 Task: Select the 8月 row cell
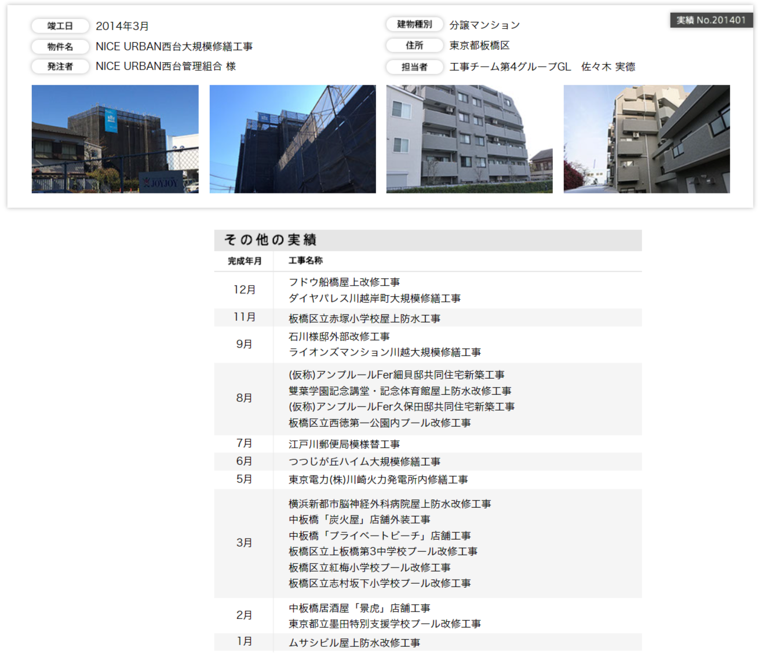[x=244, y=398]
